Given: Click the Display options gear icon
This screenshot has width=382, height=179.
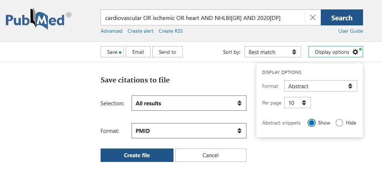Looking at the screenshot, I should pyautogui.click(x=355, y=52).
